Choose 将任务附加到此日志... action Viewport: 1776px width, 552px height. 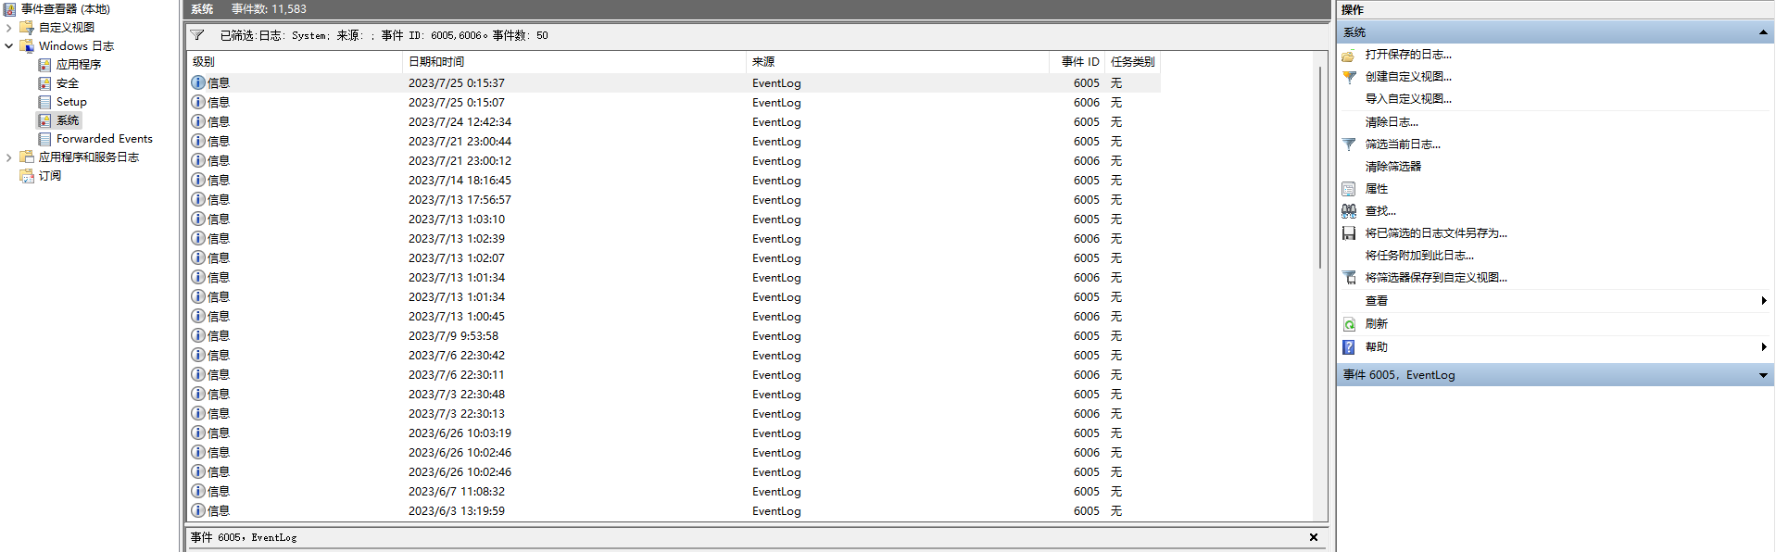[x=1419, y=256]
